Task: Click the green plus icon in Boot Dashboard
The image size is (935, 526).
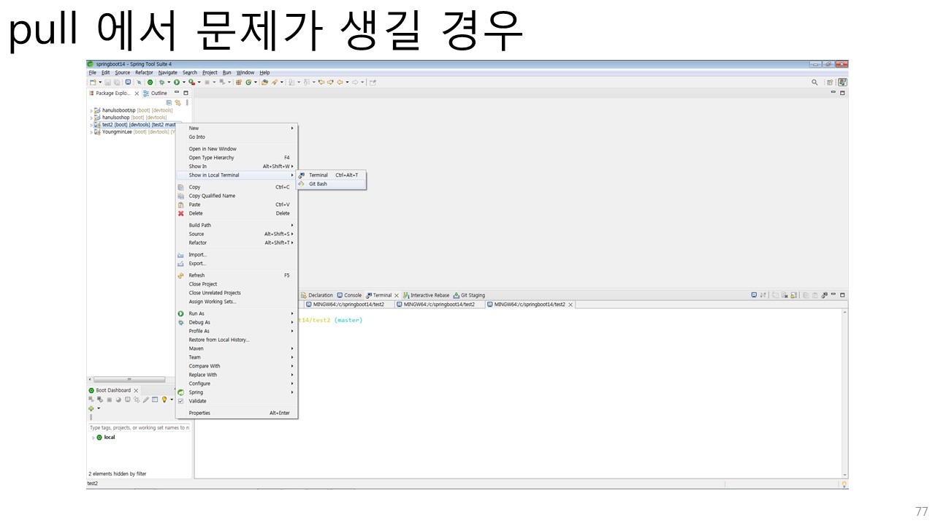Action: (x=91, y=408)
